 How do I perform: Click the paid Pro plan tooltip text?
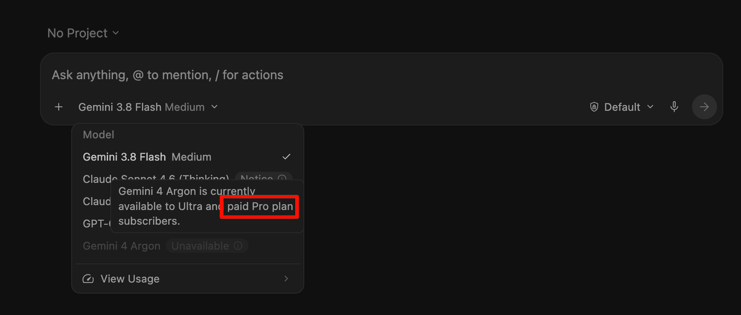[x=260, y=206]
